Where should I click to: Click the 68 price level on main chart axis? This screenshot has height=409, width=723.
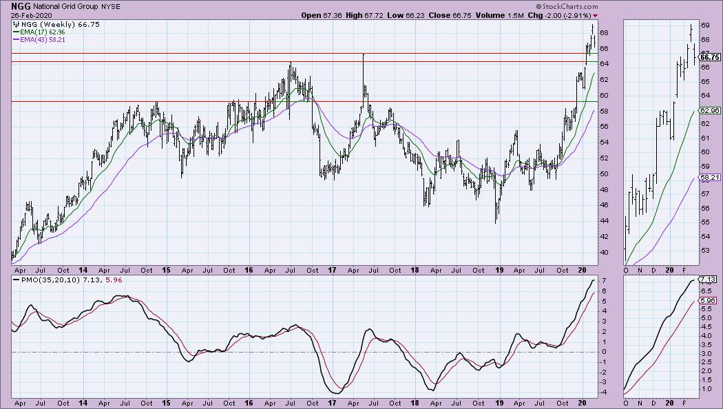pyautogui.click(x=604, y=33)
